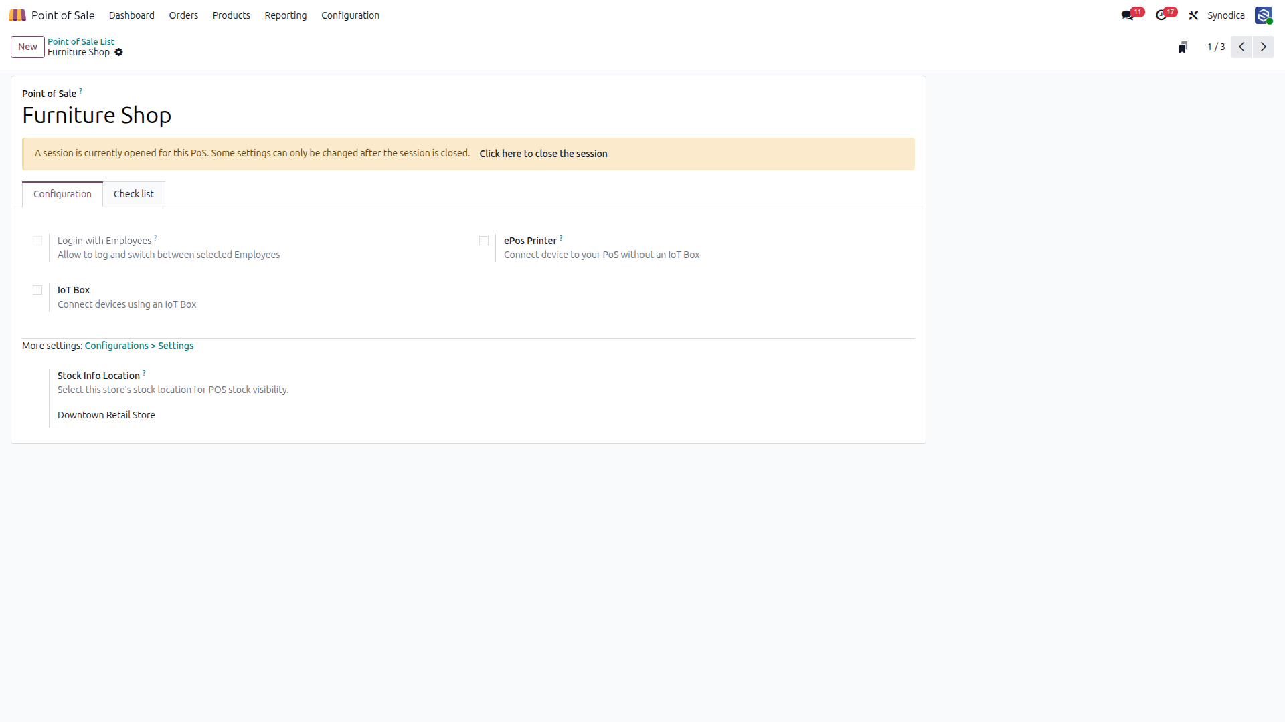Click the ePos Printer label

530,241
